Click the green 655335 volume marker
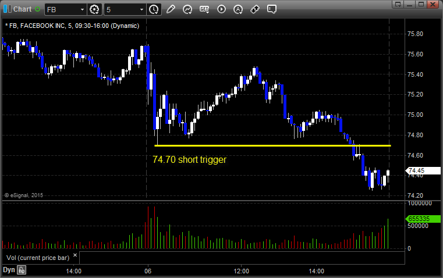The width and height of the screenshot is (443, 278). point(423,219)
